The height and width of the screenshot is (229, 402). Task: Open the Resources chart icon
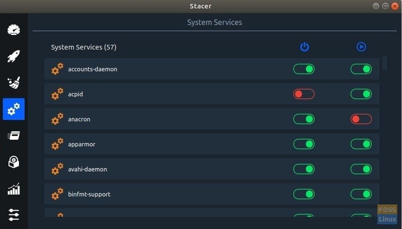[x=14, y=189]
